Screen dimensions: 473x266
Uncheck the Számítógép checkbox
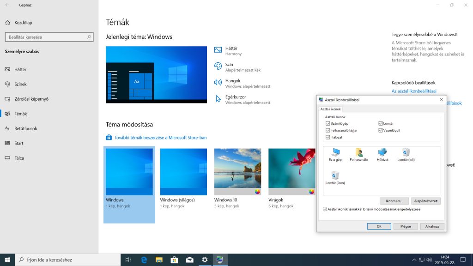327,123
